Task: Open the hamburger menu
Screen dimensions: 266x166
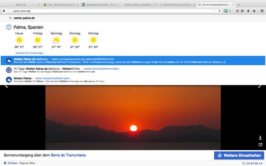Action: [262, 11]
